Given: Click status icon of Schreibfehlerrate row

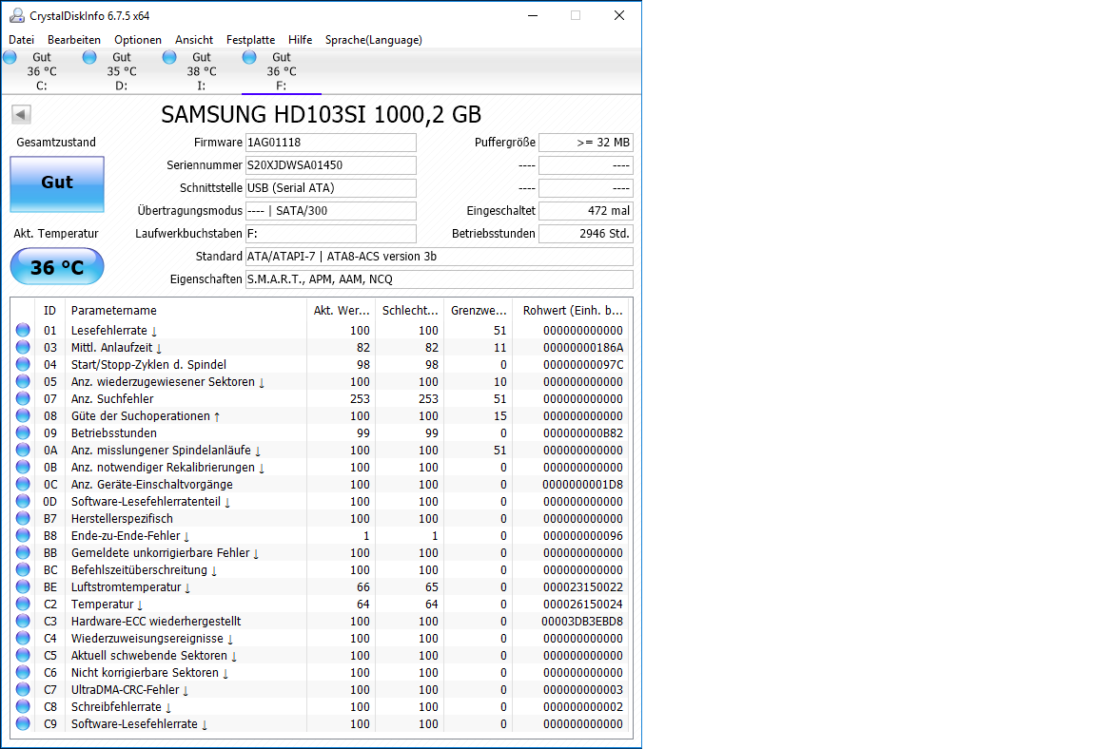Looking at the screenshot, I should pos(23,706).
